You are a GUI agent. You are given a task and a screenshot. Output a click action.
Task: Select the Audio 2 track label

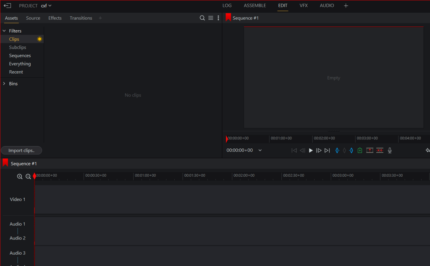tap(18, 238)
